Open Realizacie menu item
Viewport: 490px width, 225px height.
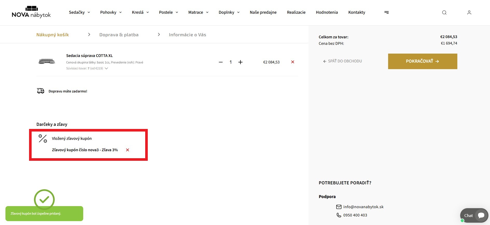296,12
